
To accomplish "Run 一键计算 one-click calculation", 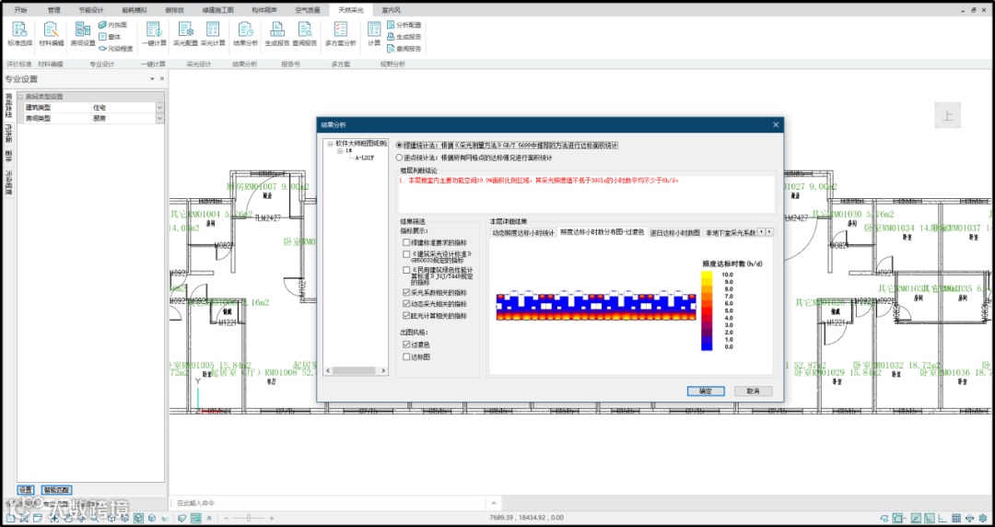I will coord(154,34).
